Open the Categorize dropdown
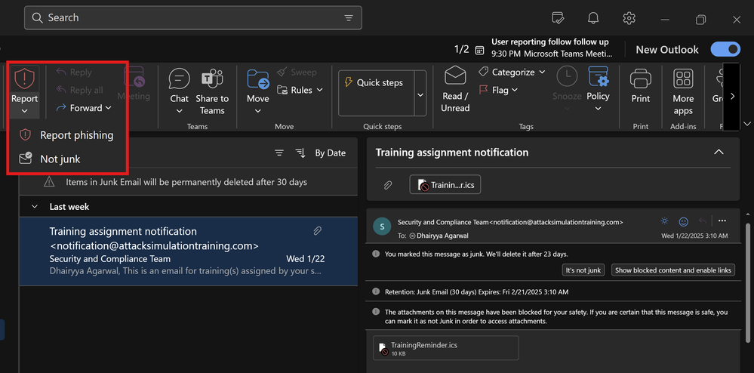This screenshot has width=754, height=373. [512, 72]
